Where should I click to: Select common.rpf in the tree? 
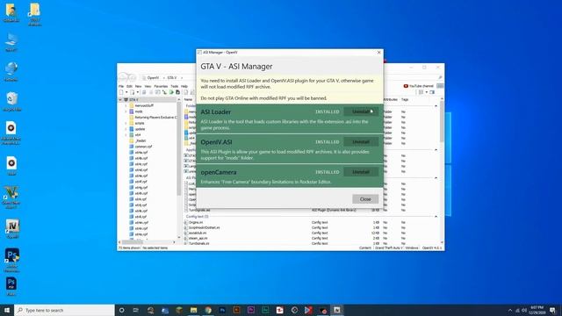coord(140,147)
